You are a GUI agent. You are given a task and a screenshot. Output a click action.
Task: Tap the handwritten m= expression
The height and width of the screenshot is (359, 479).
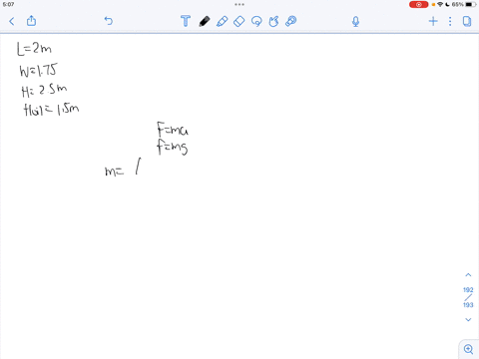coord(123,168)
